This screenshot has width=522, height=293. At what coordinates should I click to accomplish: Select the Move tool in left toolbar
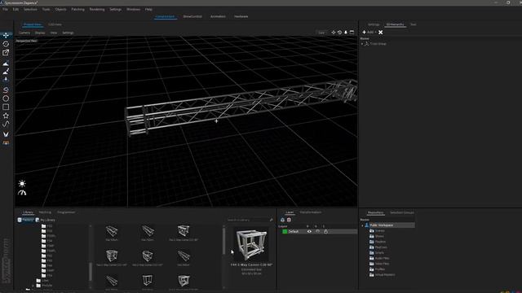click(x=6, y=35)
